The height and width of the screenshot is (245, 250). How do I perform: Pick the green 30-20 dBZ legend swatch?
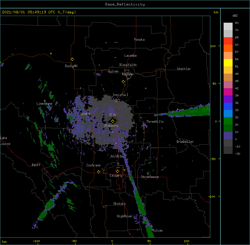(228, 121)
